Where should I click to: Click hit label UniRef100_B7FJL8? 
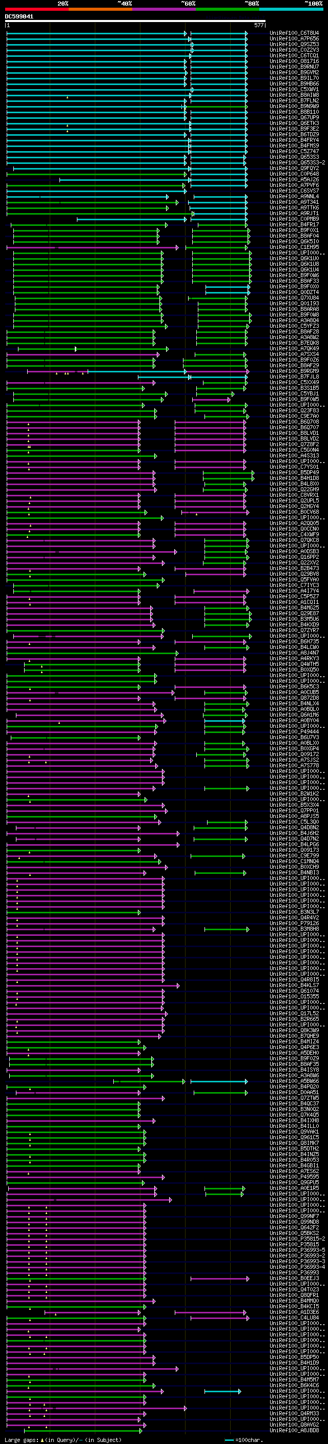(x=294, y=376)
